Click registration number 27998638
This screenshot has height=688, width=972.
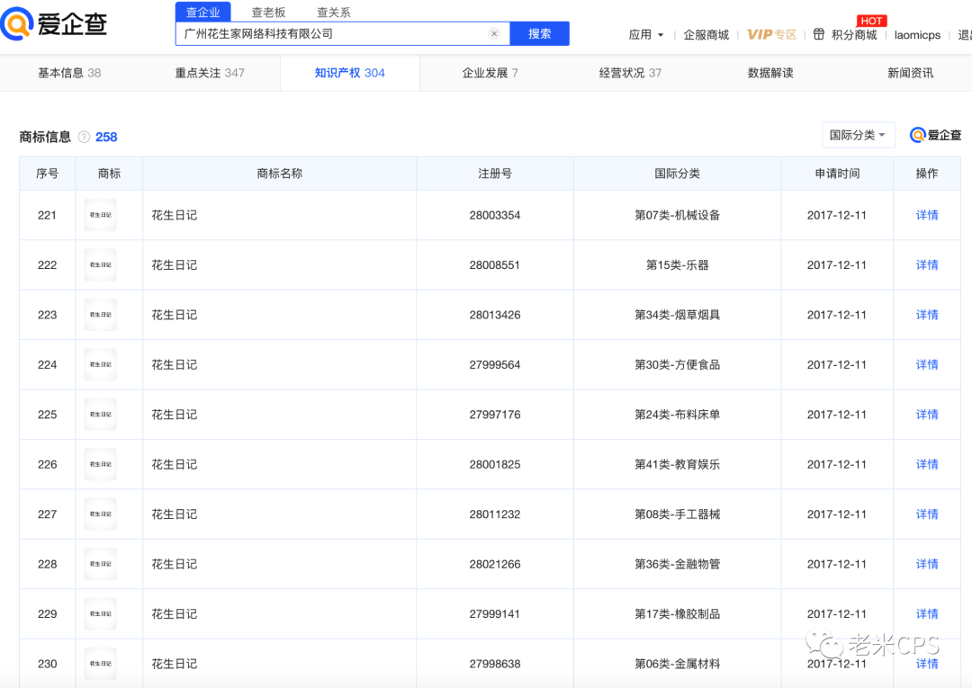[495, 664]
